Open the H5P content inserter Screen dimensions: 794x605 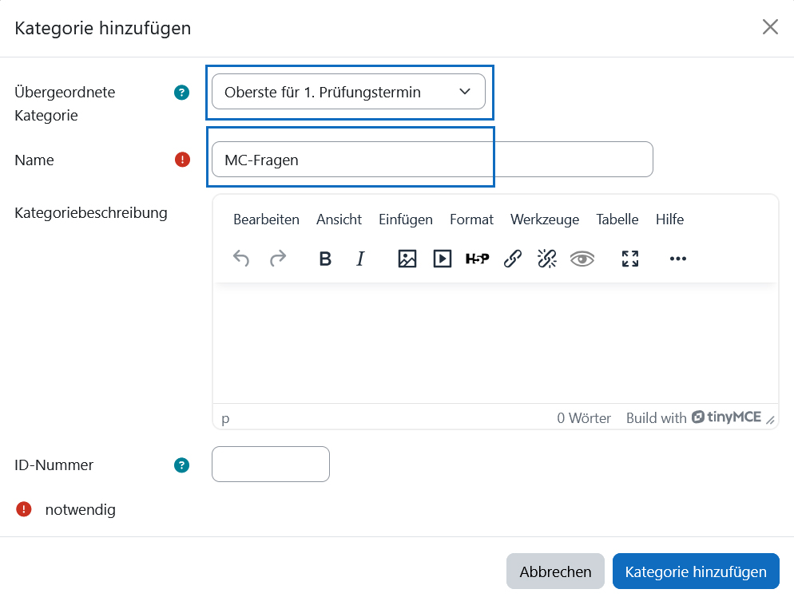point(477,259)
